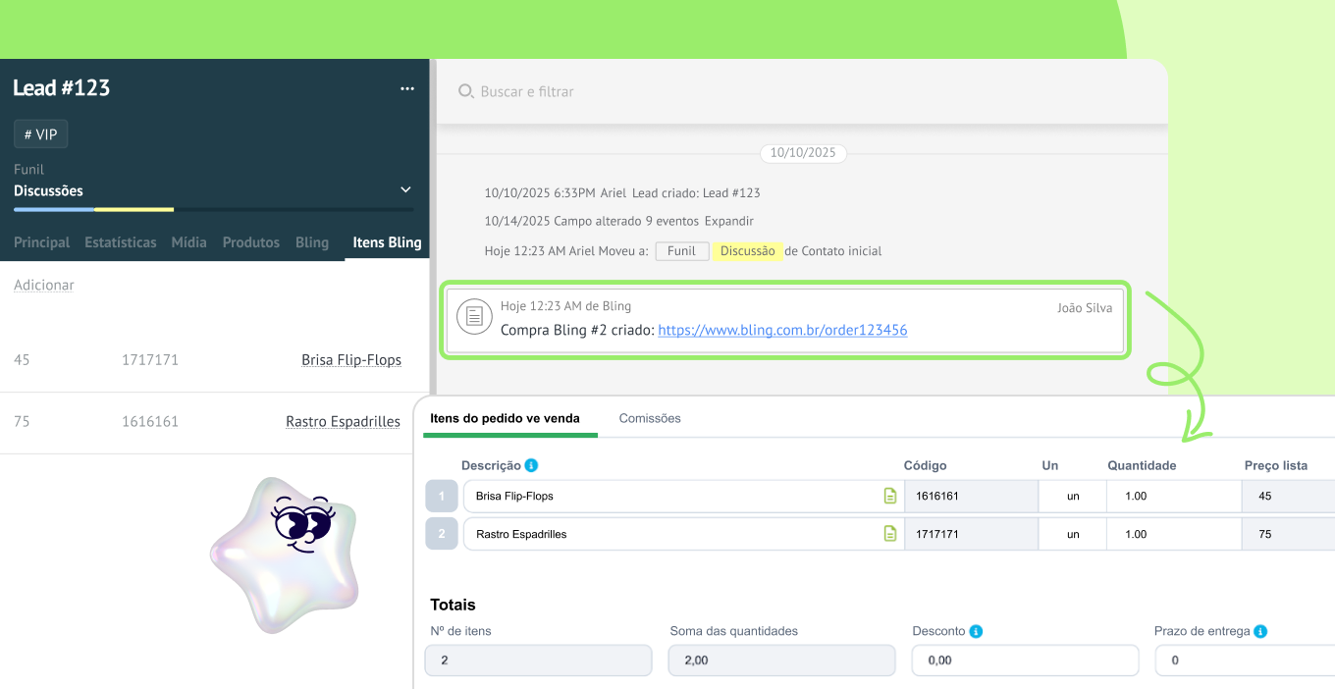Open the Produtos tab
The image size is (1335, 689).
pos(250,242)
